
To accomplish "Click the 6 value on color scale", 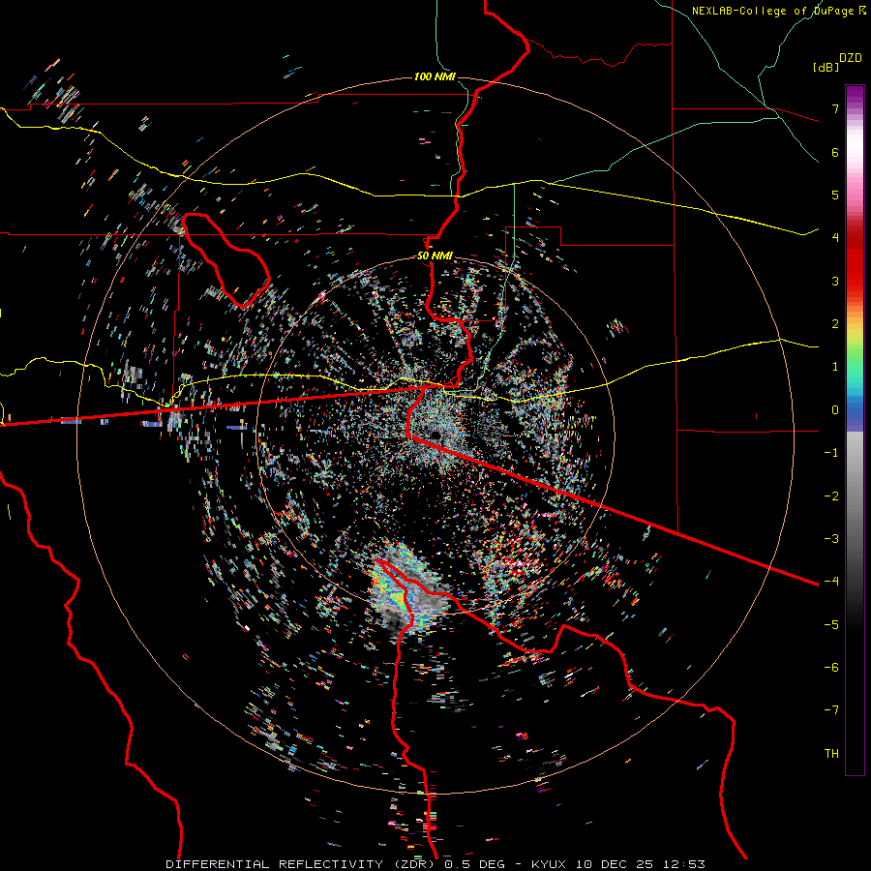I will (x=835, y=152).
